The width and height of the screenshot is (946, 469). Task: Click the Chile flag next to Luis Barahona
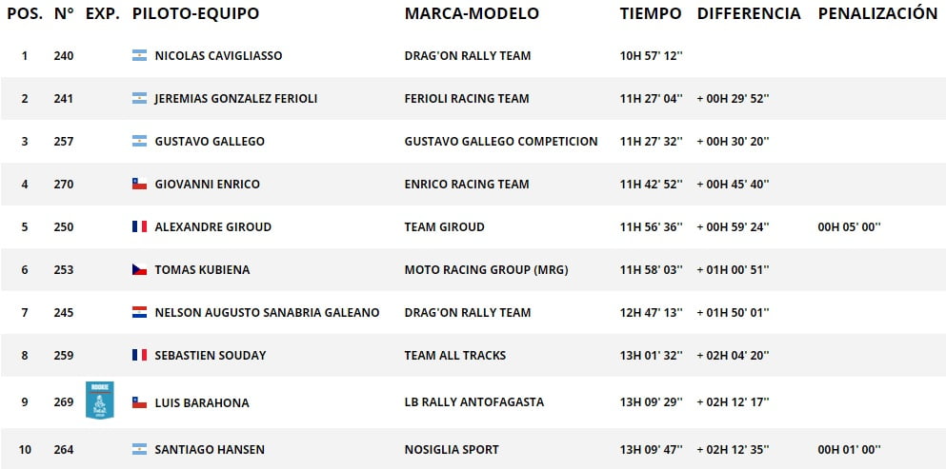tap(139, 402)
